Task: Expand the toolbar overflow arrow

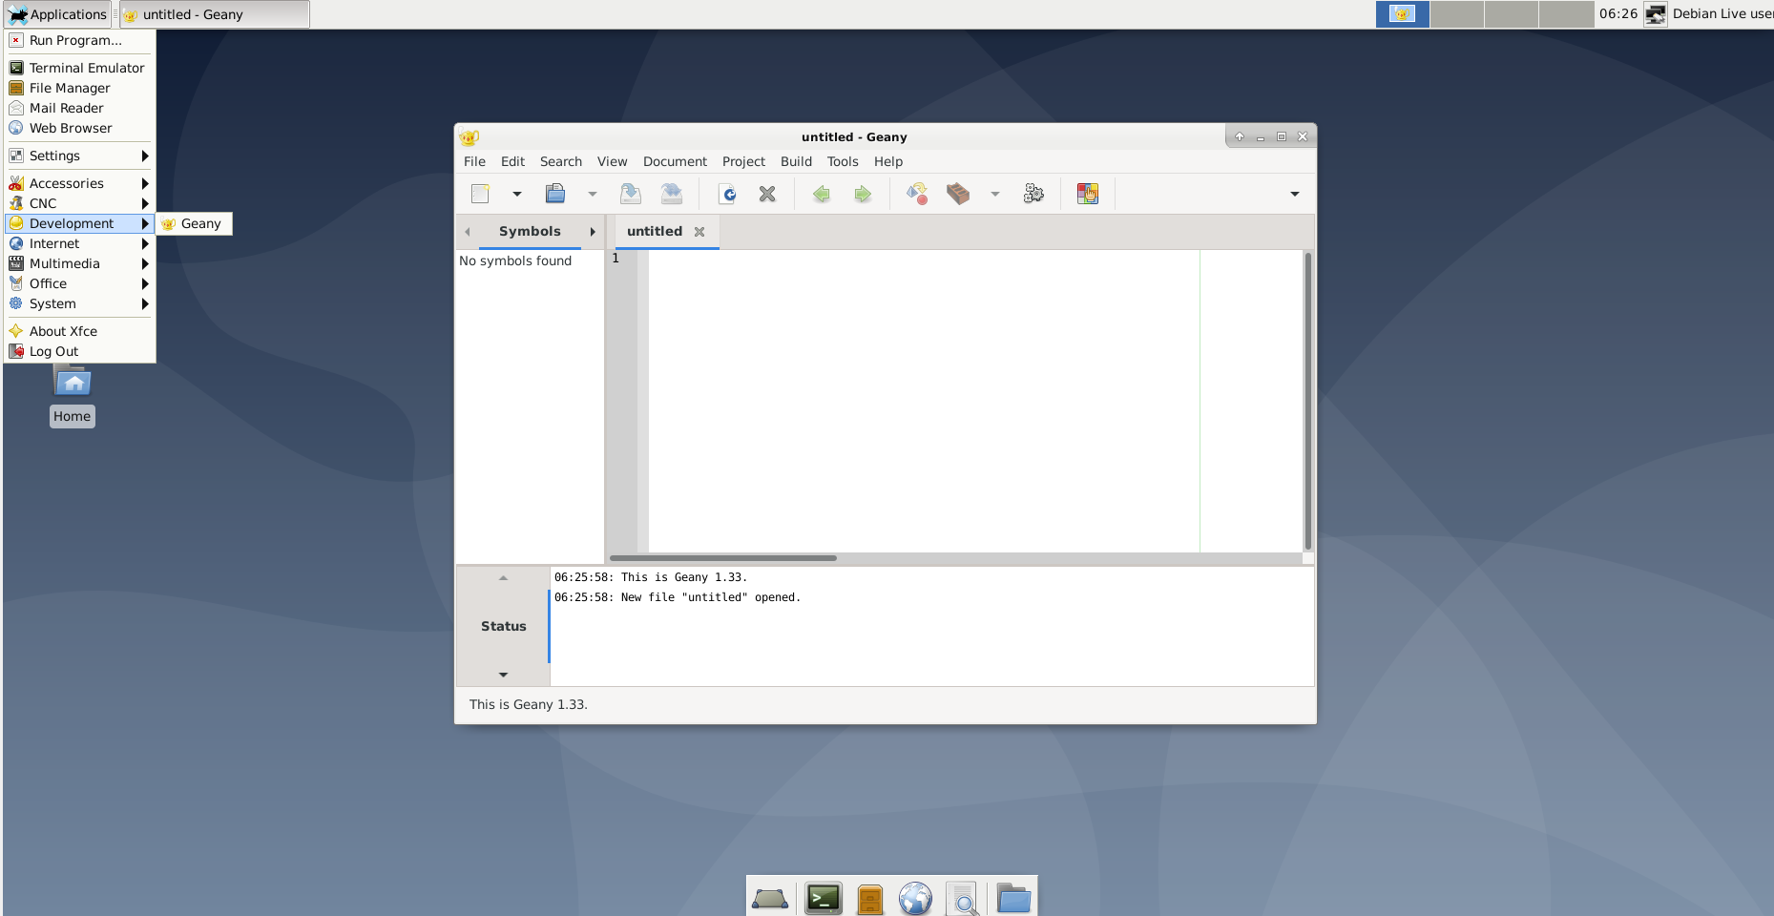Action: pos(1295,194)
